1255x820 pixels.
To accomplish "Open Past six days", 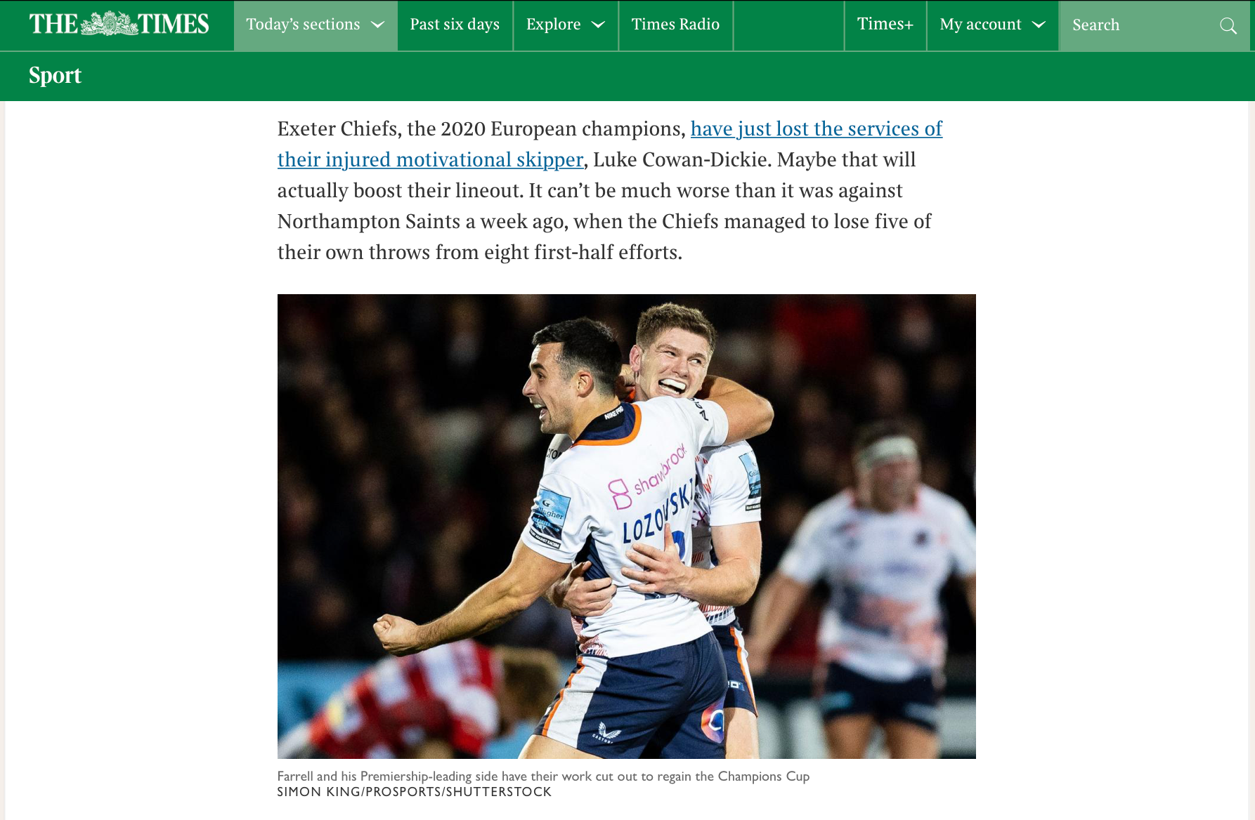I will (x=455, y=25).
